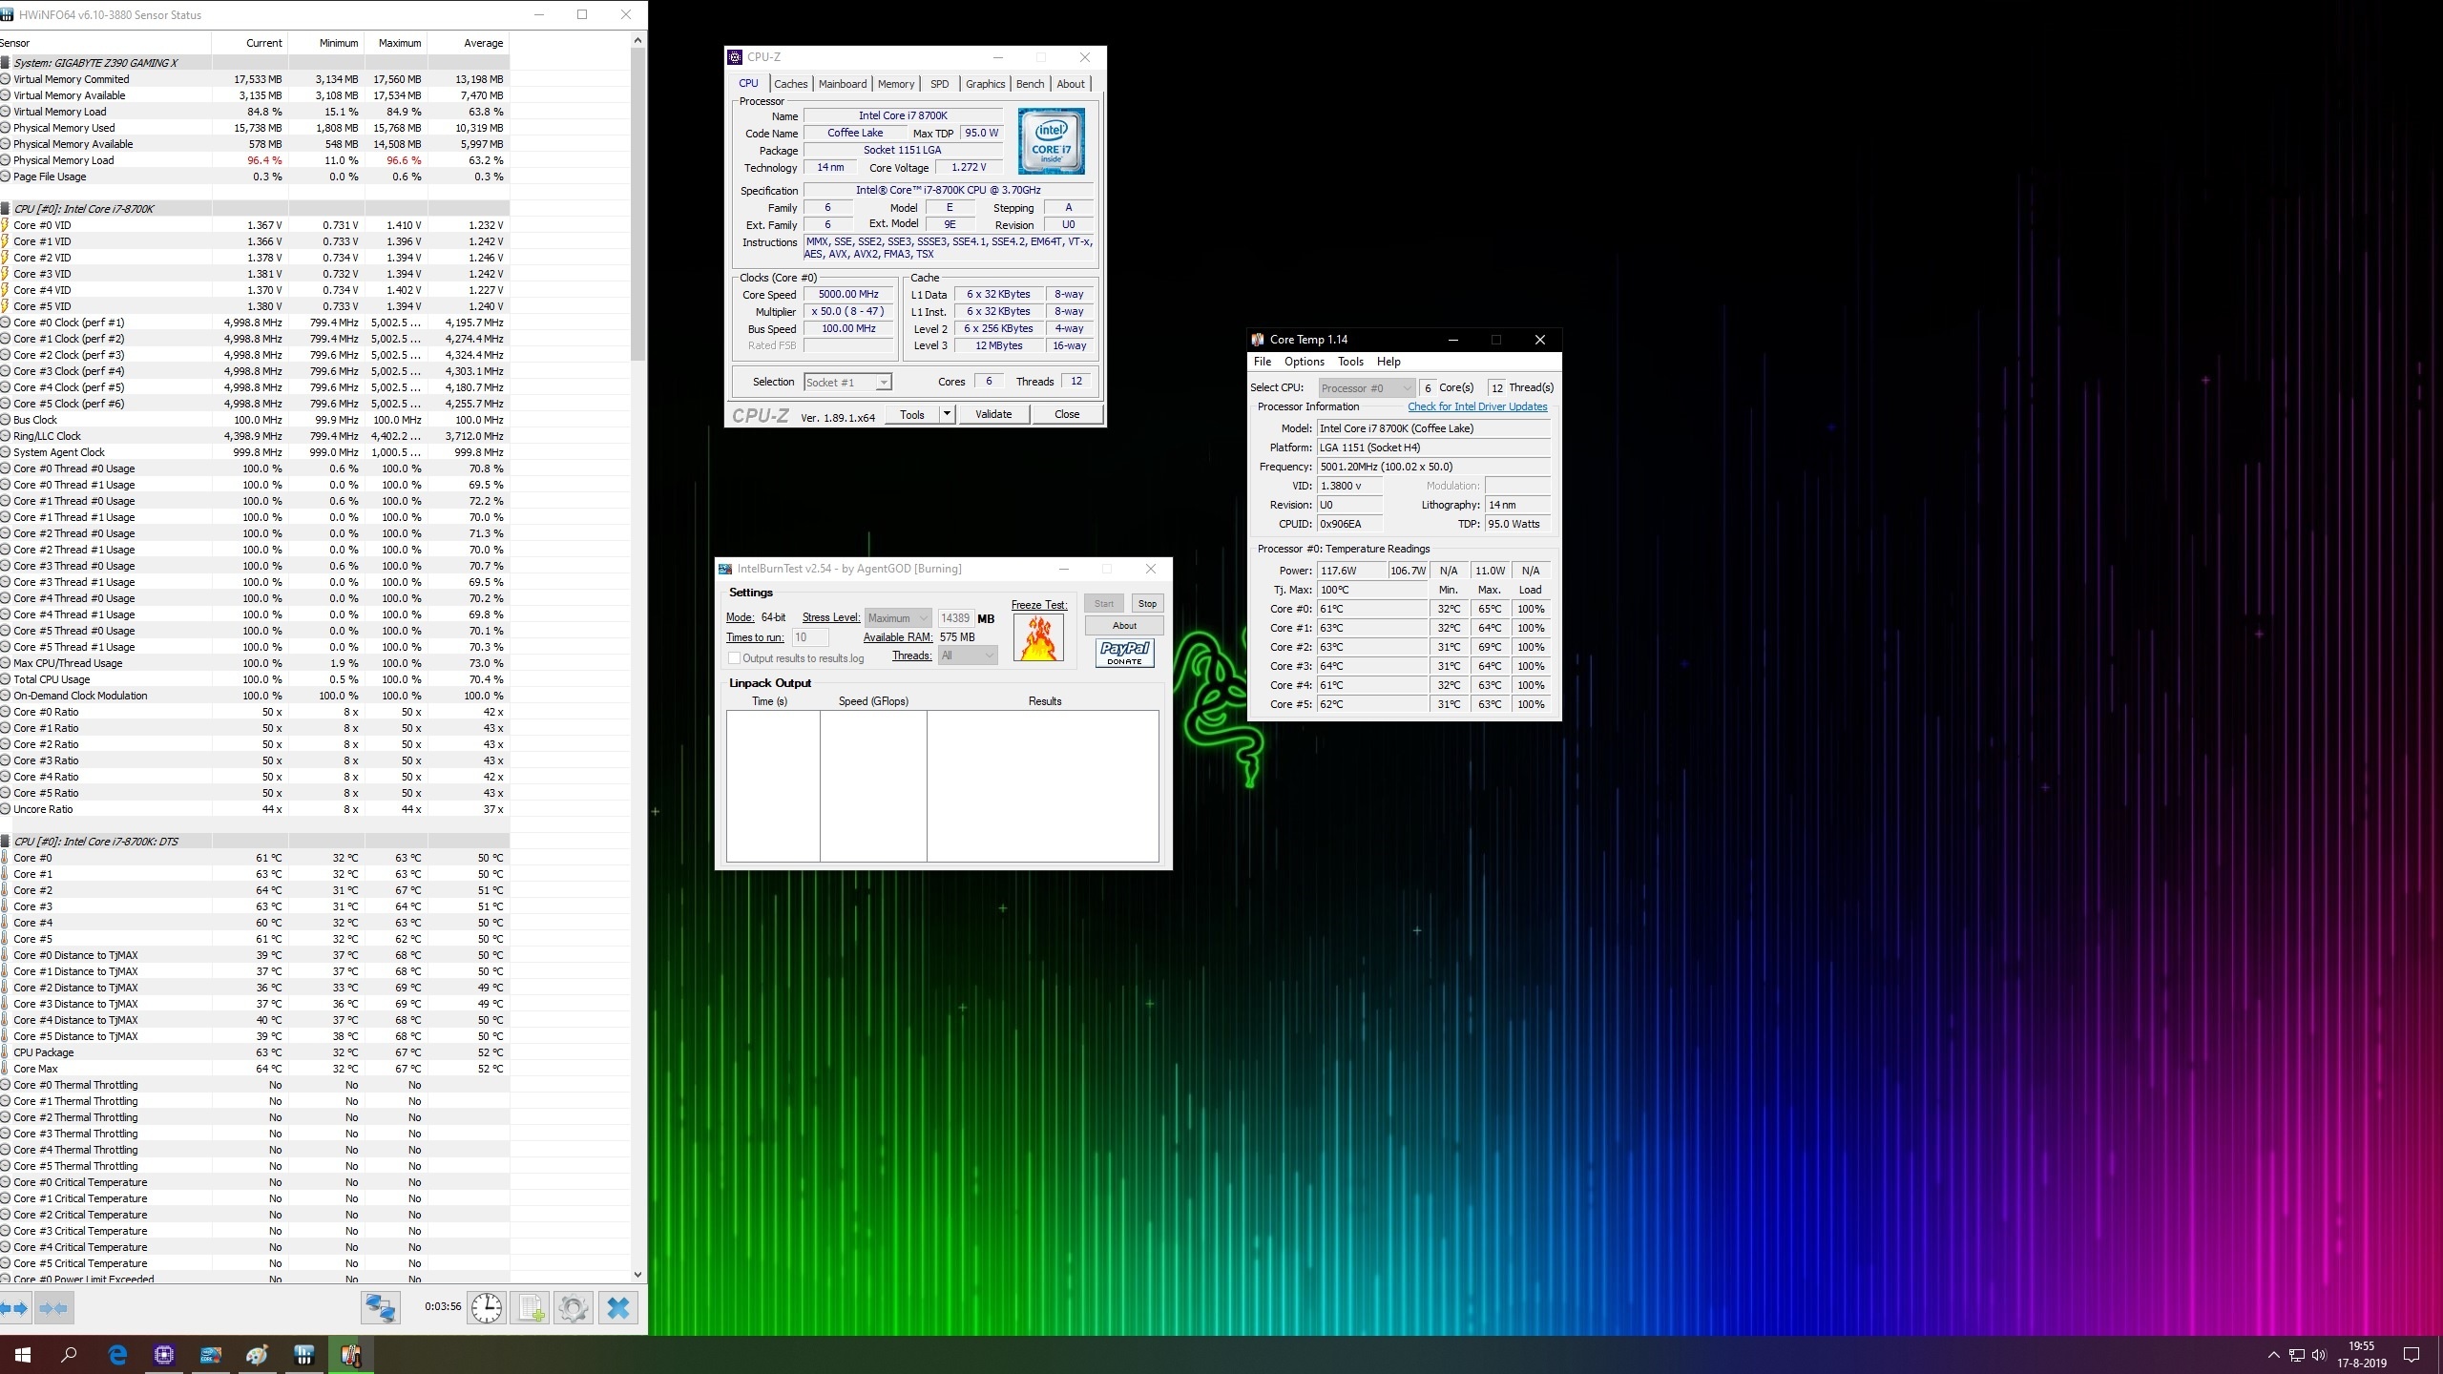Click HWiNFO vertical scrollbar thumb
Image resolution: width=2443 pixels, height=1374 pixels.
638,205
